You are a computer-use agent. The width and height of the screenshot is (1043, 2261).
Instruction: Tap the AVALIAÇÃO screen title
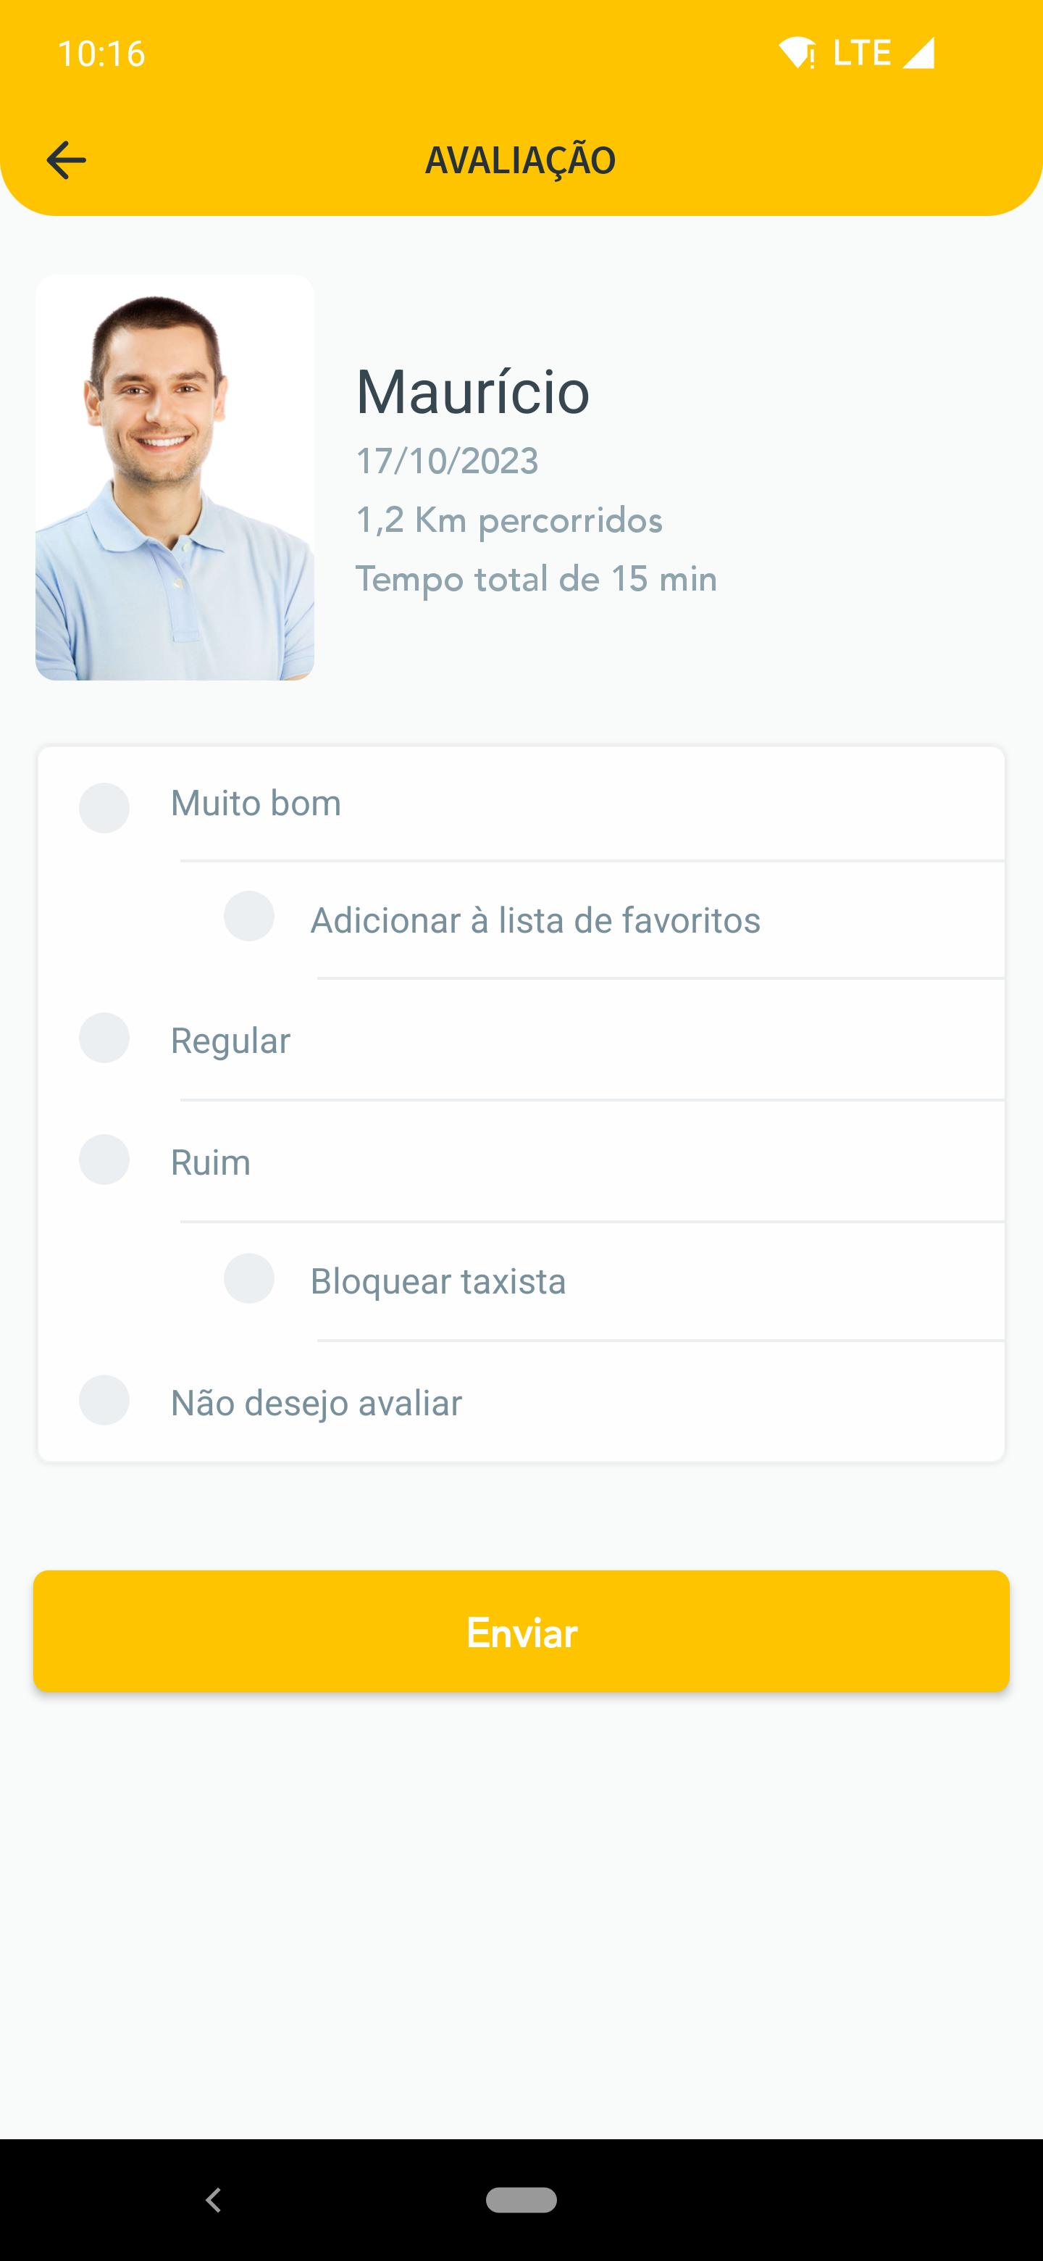point(521,159)
